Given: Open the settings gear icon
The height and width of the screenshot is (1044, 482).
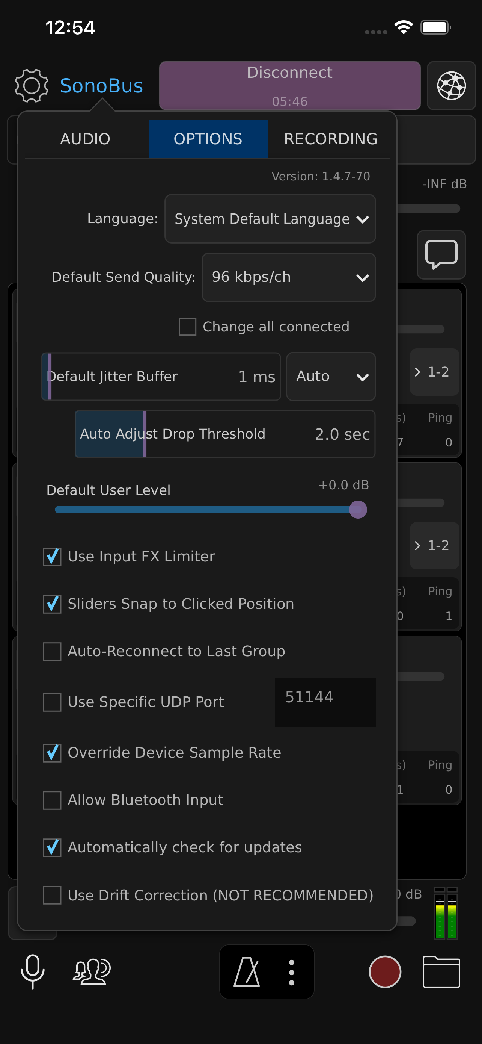Looking at the screenshot, I should [32, 86].
